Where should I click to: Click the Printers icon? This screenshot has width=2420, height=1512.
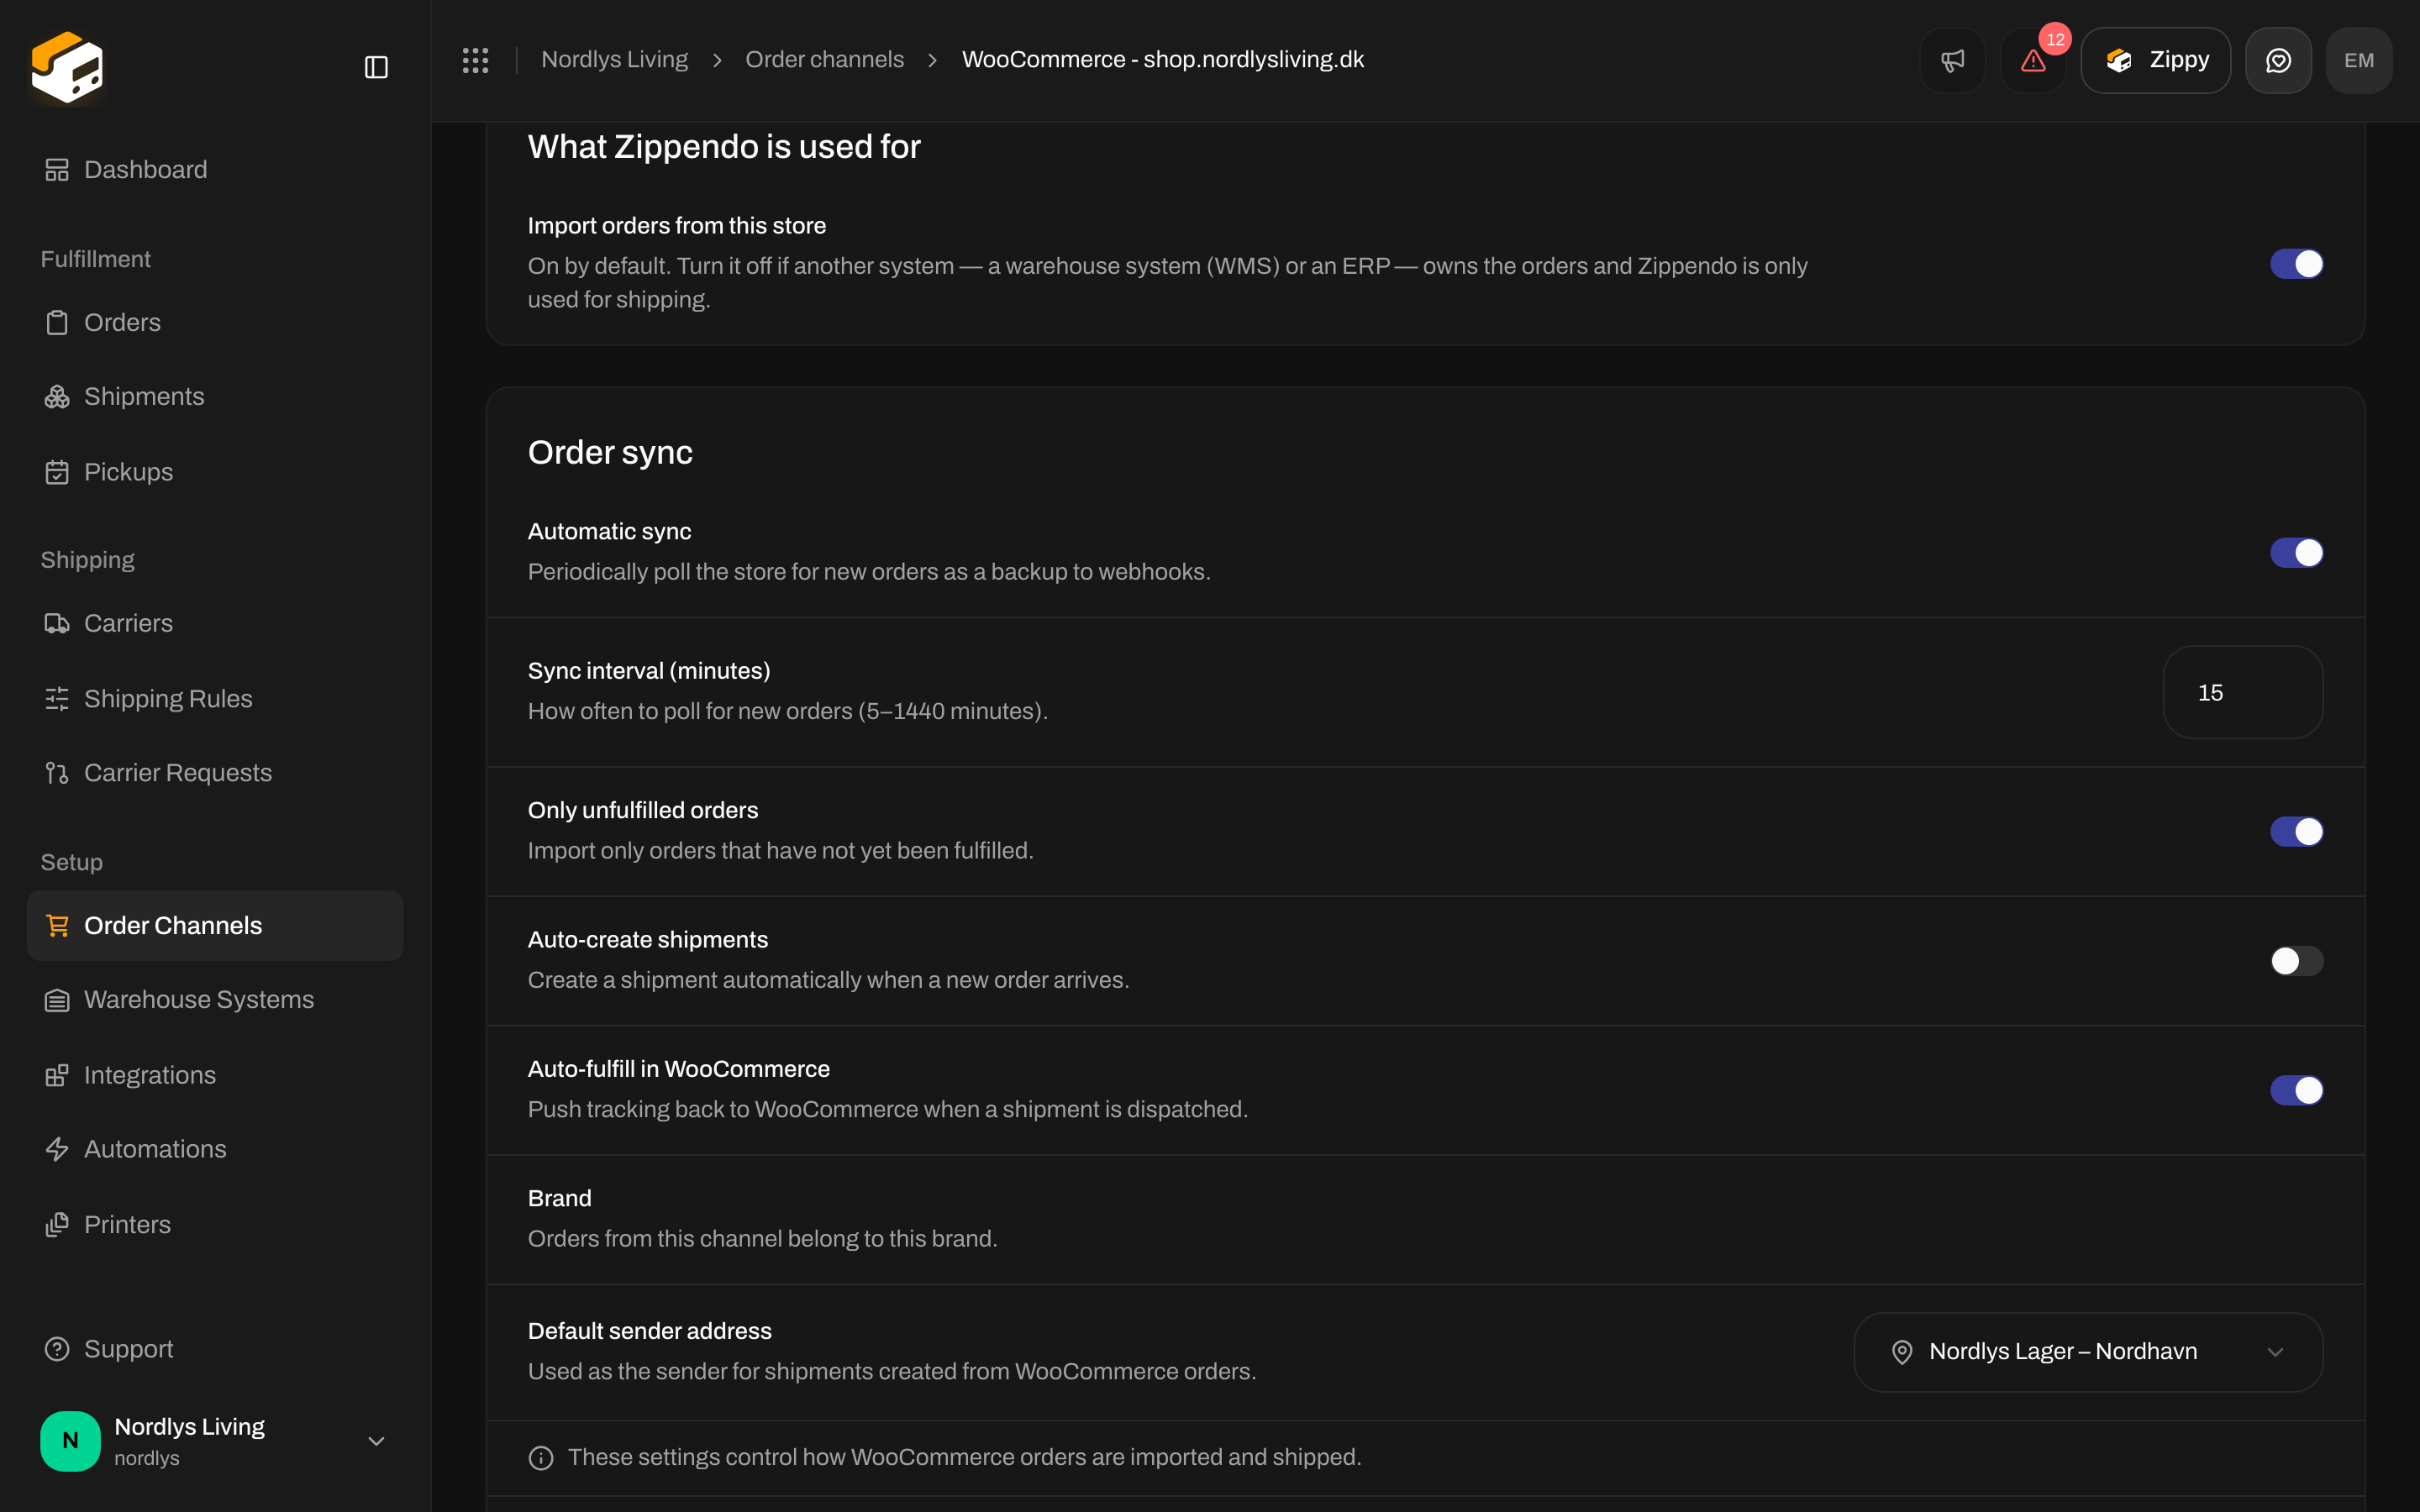click(x=57, y=1225)
